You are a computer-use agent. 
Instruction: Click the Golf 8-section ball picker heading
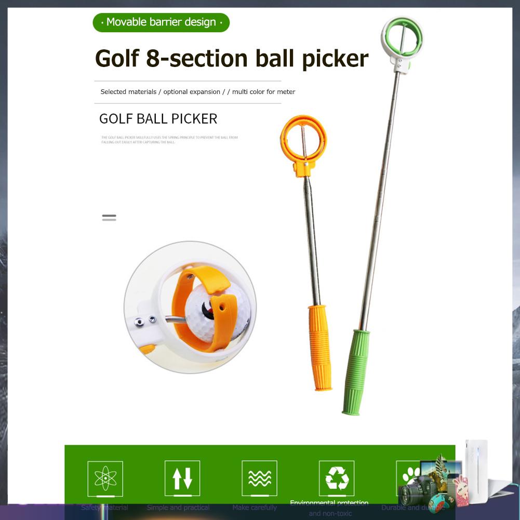232,58
